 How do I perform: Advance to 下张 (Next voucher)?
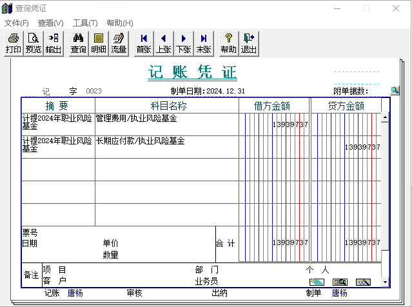[184, 43]
